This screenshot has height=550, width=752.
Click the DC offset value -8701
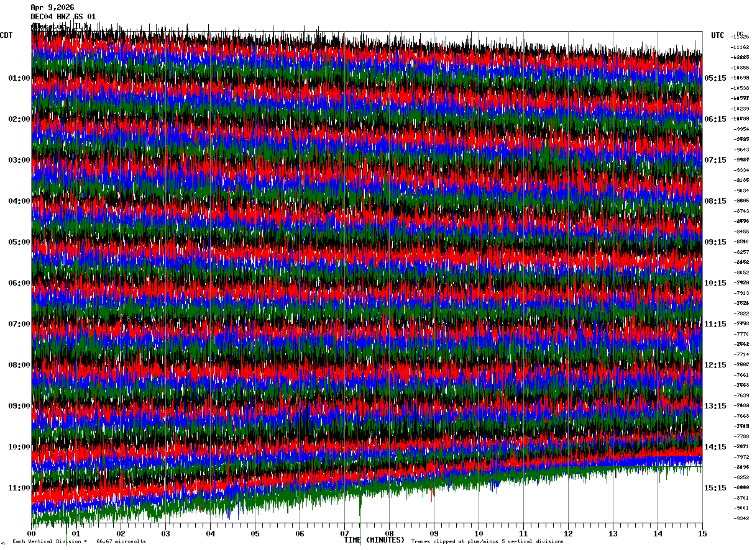741,498
